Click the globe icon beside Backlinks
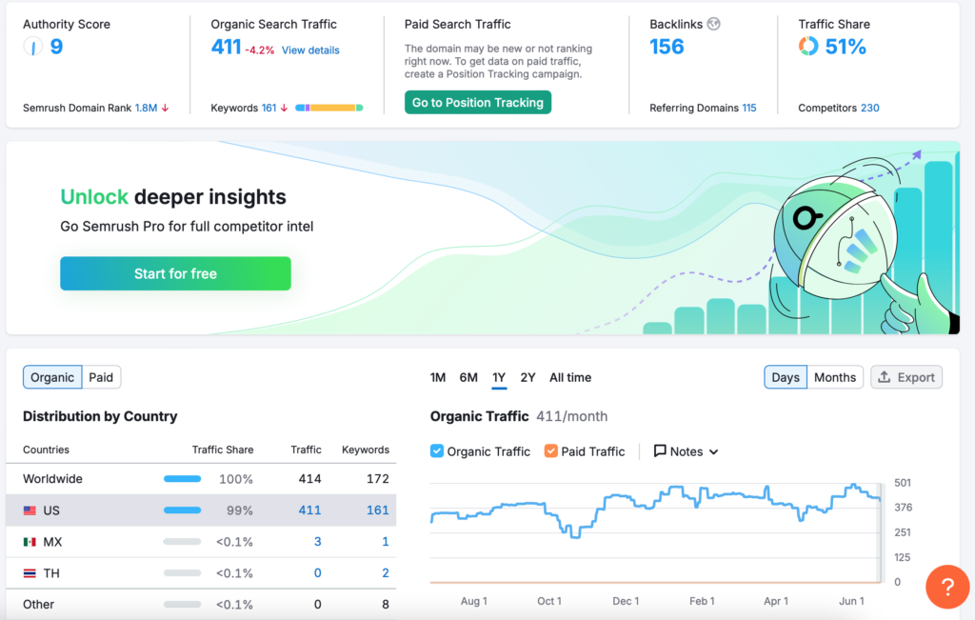 (714, 25)
